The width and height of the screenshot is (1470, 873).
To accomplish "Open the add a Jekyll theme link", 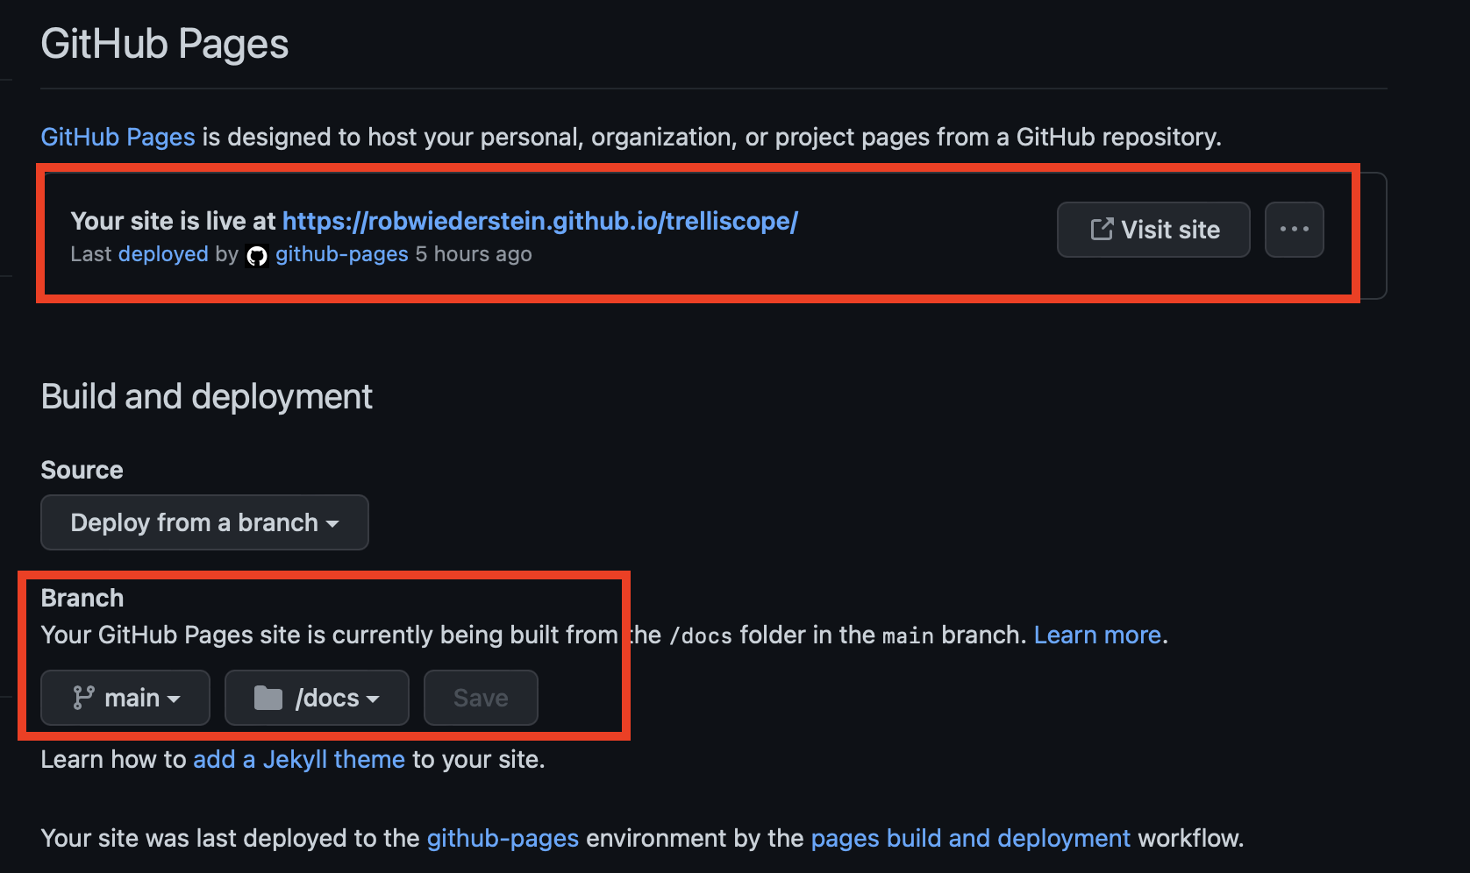I will click(x=299, y=759).
